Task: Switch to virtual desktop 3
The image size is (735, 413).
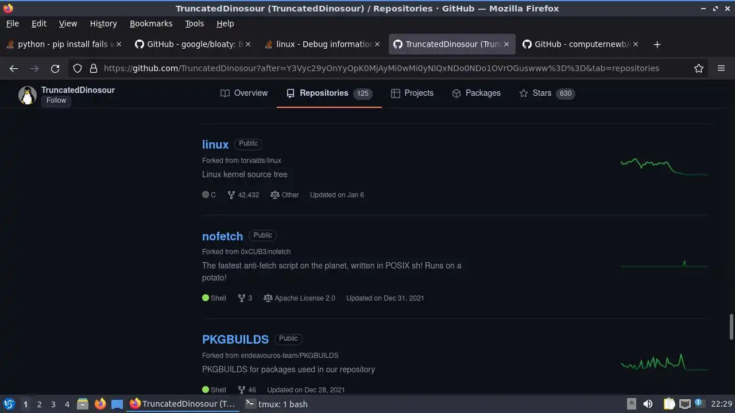Action: pyautogui.click(x=53, y=404)
